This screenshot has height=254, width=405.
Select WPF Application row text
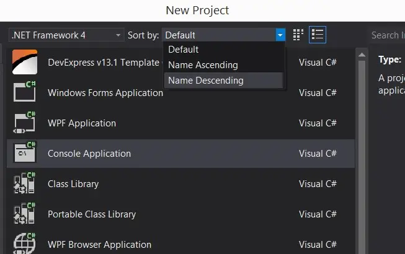pos(82,123)
